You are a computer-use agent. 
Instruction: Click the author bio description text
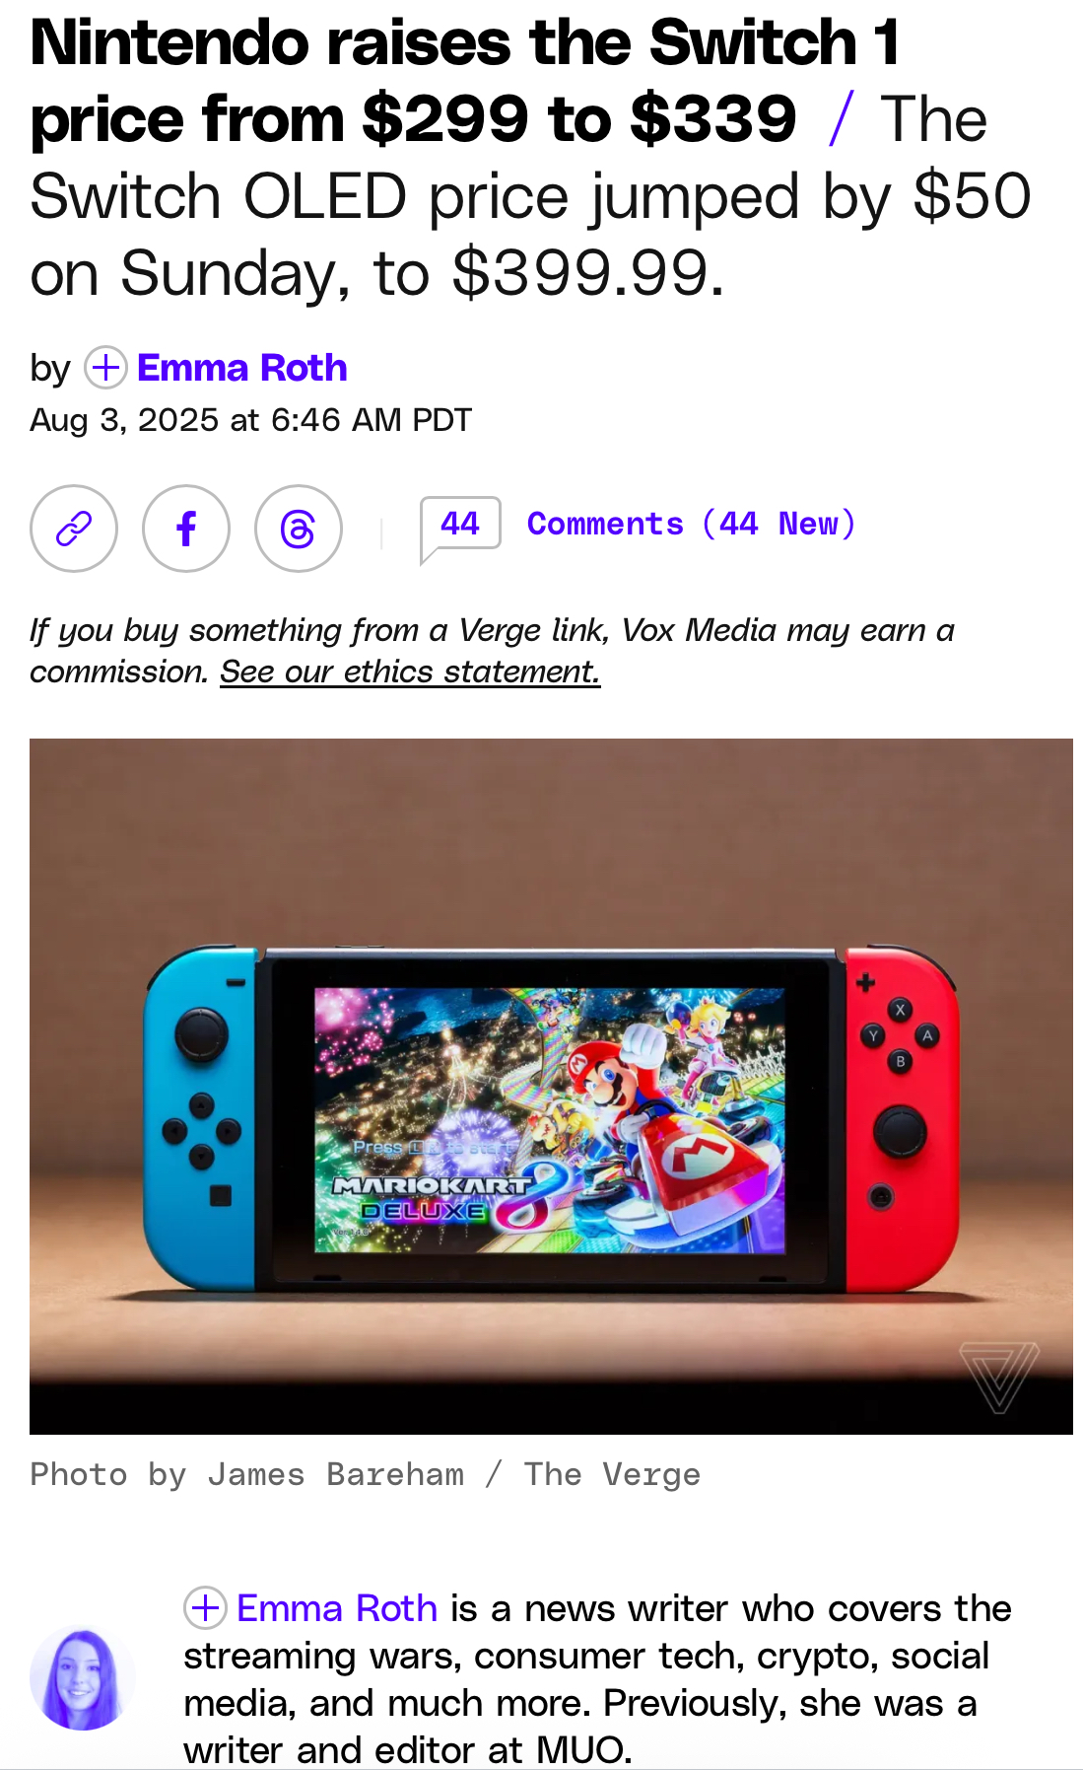597,1679
